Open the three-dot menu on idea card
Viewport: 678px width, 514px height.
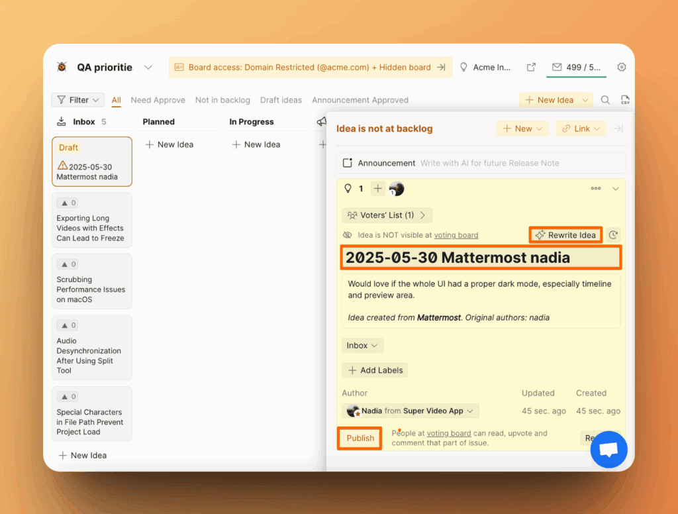[596, 189]
